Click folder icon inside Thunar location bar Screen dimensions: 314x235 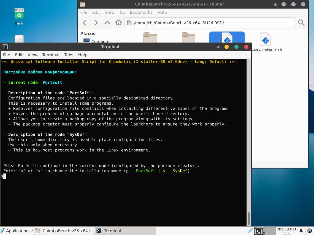pyautogui.click(x=130, y=23)
